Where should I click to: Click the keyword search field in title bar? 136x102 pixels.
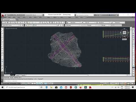point(85,15)
